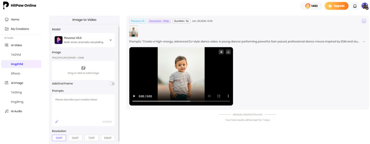Open the video player more options menu

pyautogui.click(x=228, y=96)
